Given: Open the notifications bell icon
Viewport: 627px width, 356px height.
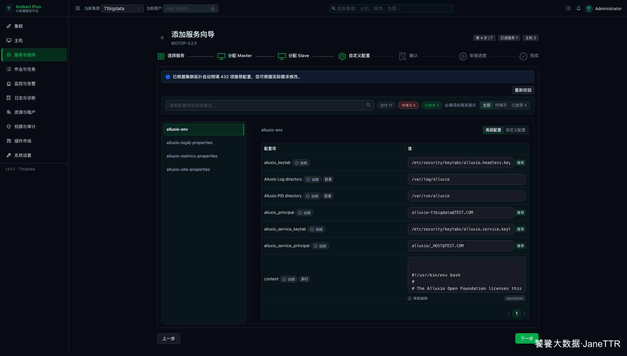Looking at the screenshot, I should (579, 8).
